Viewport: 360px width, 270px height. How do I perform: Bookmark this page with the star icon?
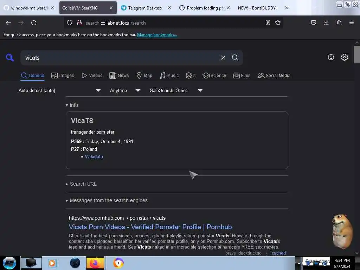[278, 22]
